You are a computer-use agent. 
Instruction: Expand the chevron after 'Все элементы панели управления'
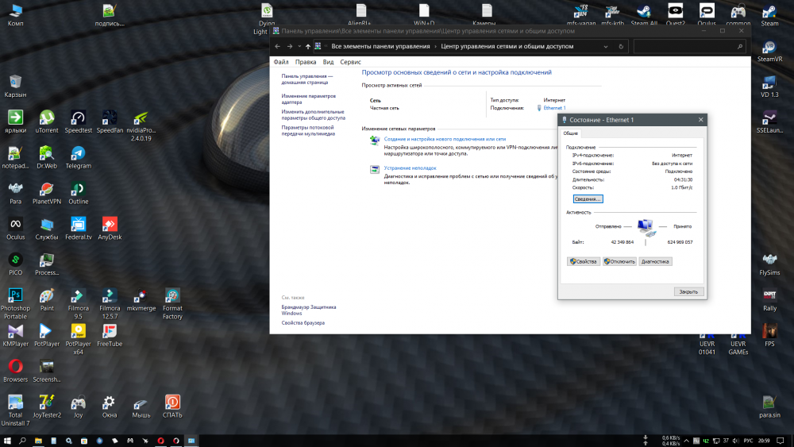coord(436,47)
